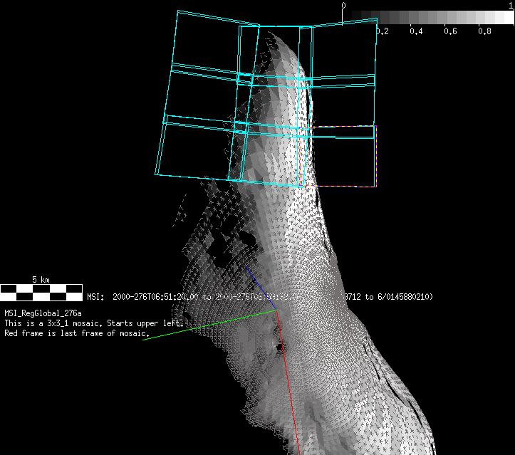
Task: Click the MSI timestamp range text line
Action: (260, 297)
